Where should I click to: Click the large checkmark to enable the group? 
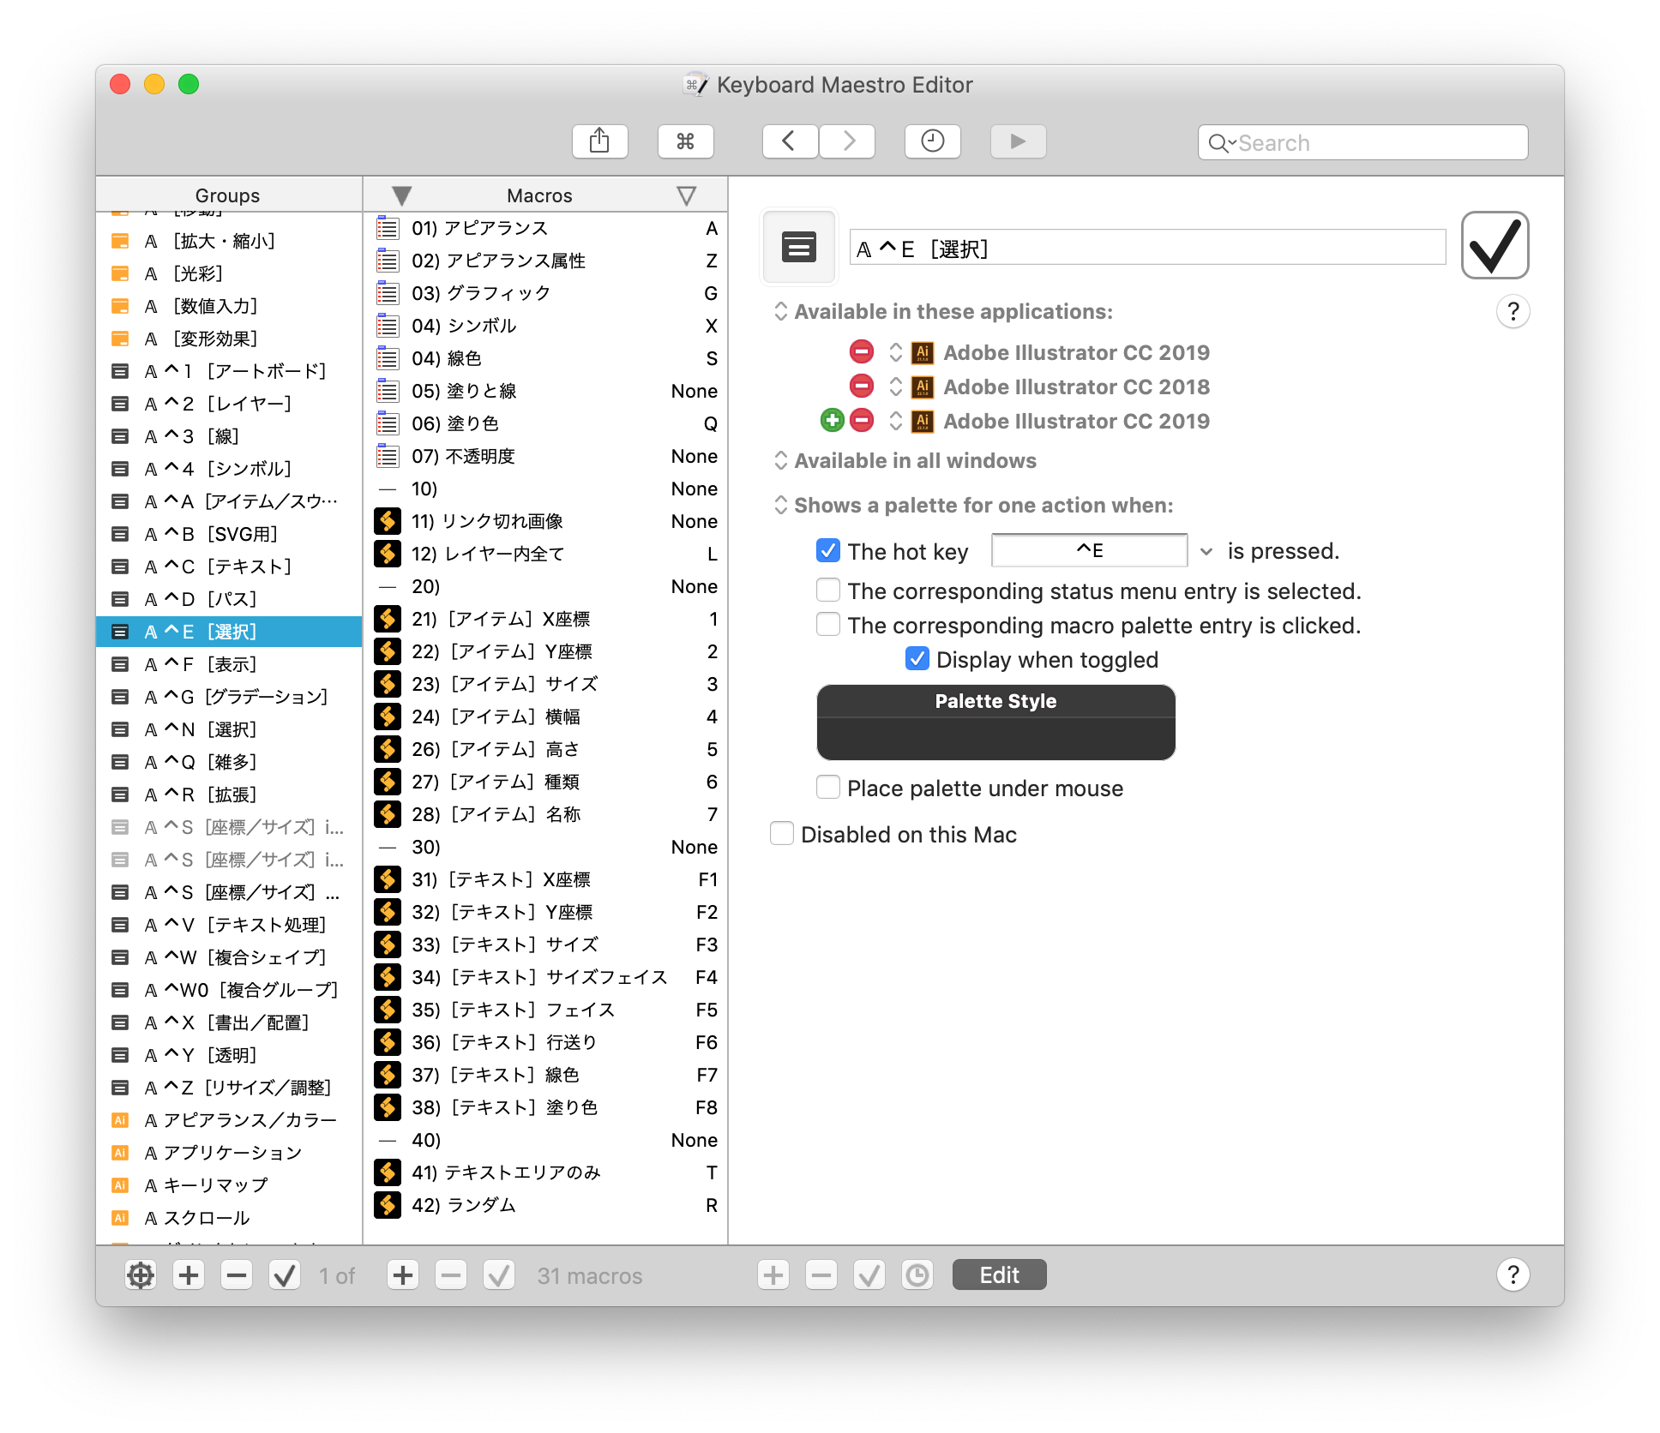coord(1495,246)
